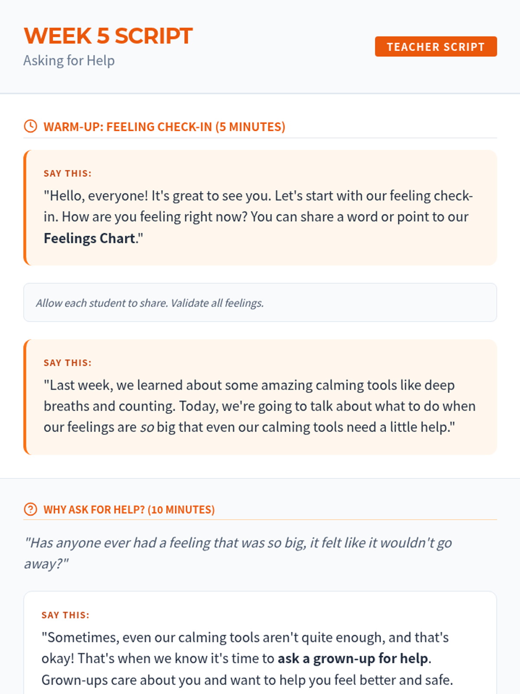Click the Say This label above 'Sometimes'
Viewport: 520px width, 694px height.
point(65,615)
